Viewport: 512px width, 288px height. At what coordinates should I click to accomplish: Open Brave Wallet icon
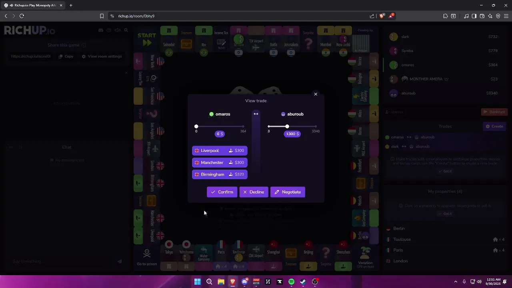click(x=482, y=16)
